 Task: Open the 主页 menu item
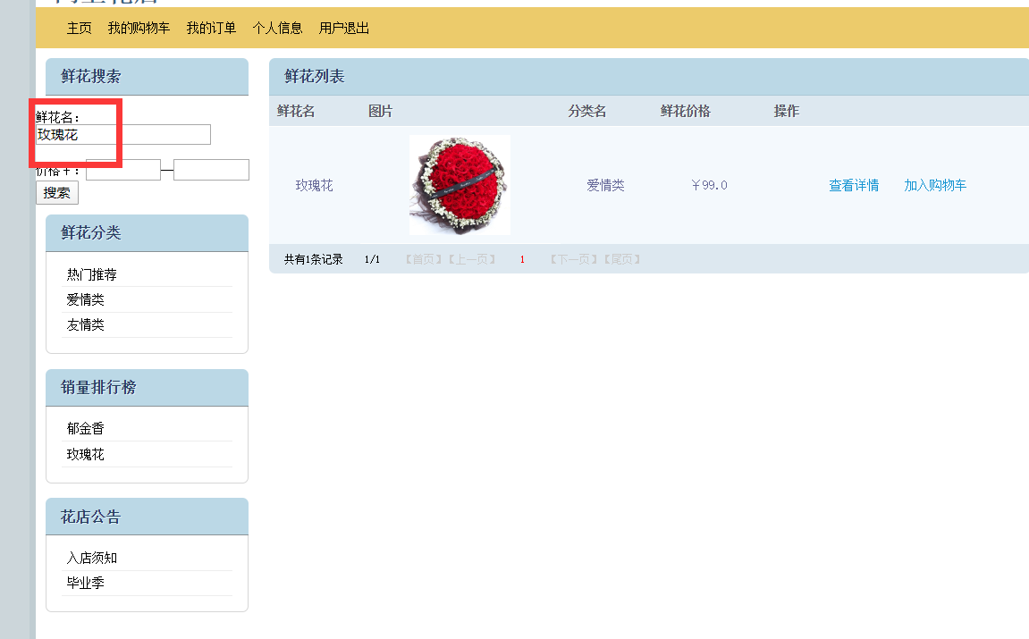point(79,28)
